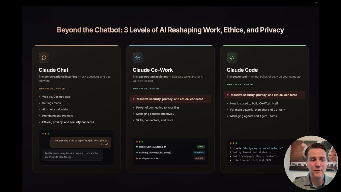This screenshot has width=341, height=192.
Task: Click the Claude Chat conversational interface description
Action: [74, 79]
